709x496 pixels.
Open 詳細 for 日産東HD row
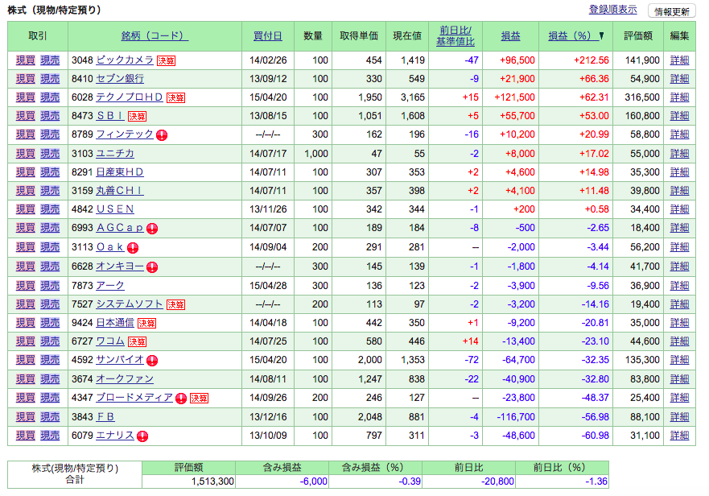679,172
